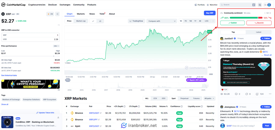275x130 pixels.
Task: Go to next community sentiment page
Action: point(270,13)
